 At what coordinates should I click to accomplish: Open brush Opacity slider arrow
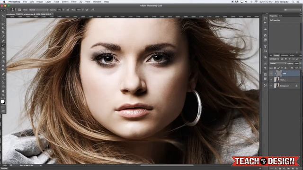63,9
